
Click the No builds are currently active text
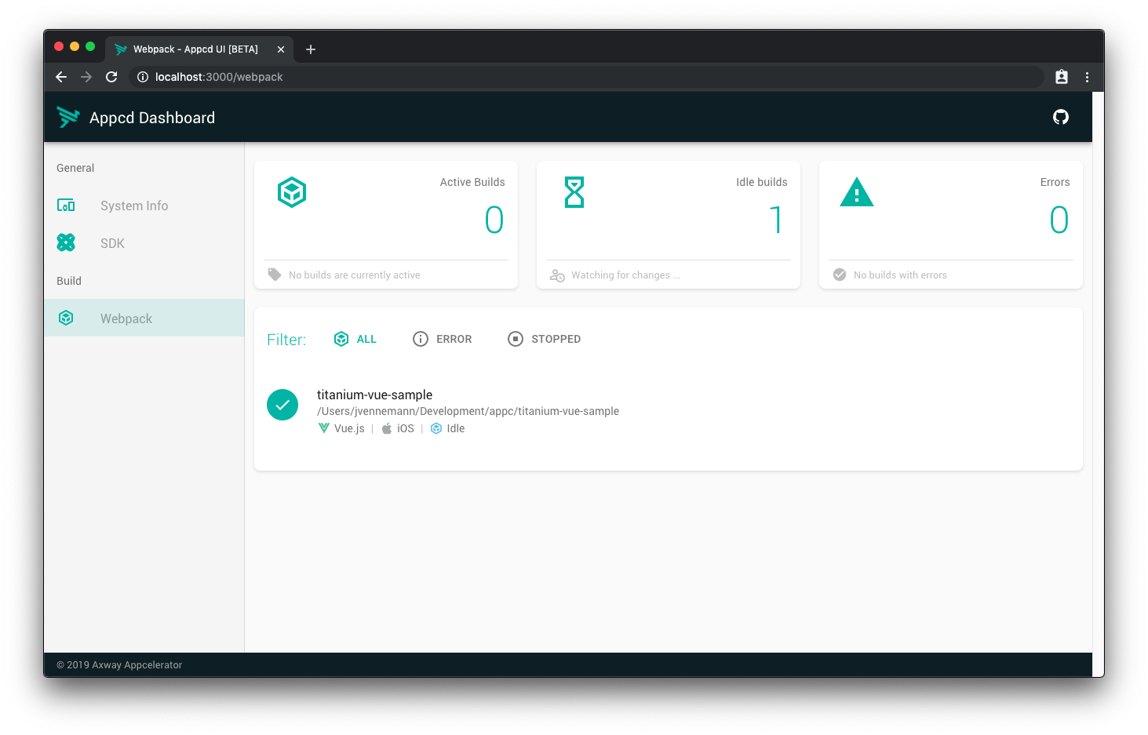[354, 275]
